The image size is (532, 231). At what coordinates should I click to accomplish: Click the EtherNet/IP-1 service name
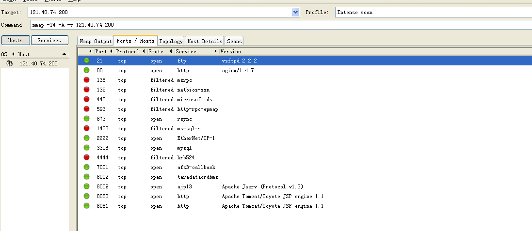click(196, 138)
